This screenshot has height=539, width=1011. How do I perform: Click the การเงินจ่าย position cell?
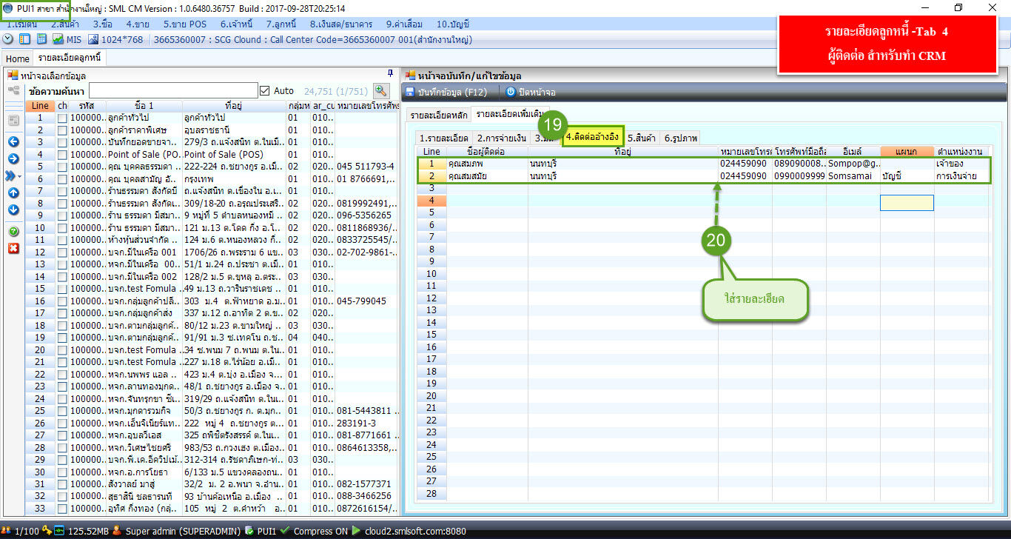tap(961, 176)
